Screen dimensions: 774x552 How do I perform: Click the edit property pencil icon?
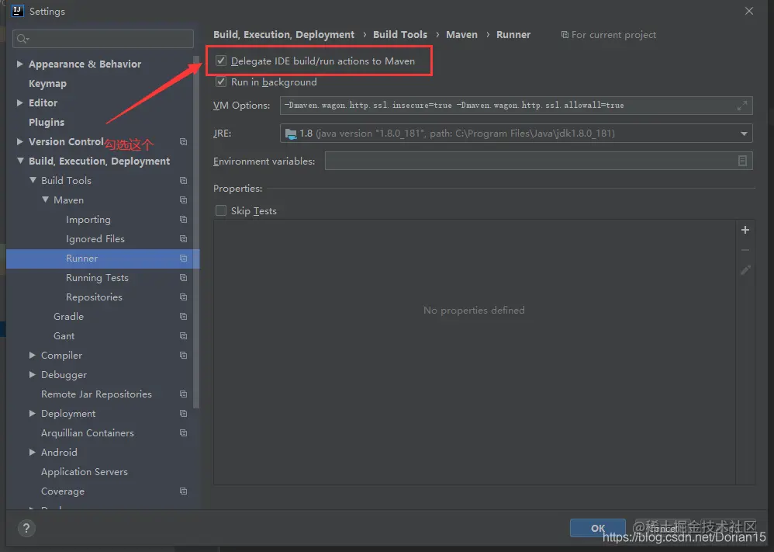tap(745, 270)
